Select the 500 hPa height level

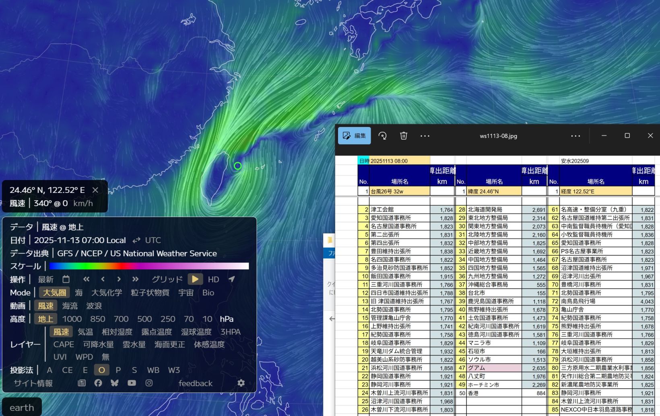coord(144,319)
